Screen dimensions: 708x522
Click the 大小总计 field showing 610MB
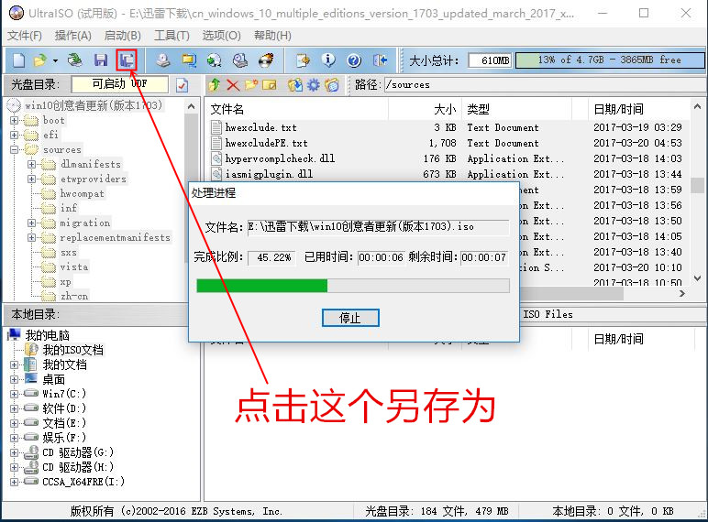point(490,60)
